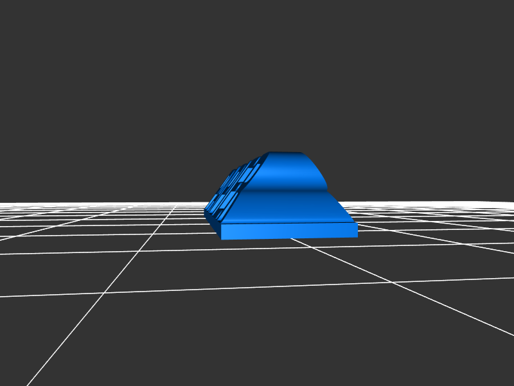Click the grid horizon at the right edge

[511, 203]
